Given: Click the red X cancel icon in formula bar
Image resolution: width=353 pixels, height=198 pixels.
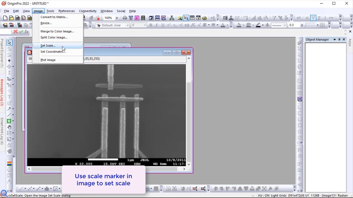Looking at the screenshot, I should click(x=16, y=32).
